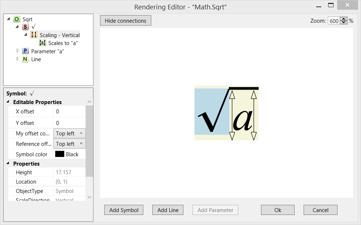This screenshot has width=361, height=225.
Task: Click the Scales to "a" icon
Action: coord(43,43)
